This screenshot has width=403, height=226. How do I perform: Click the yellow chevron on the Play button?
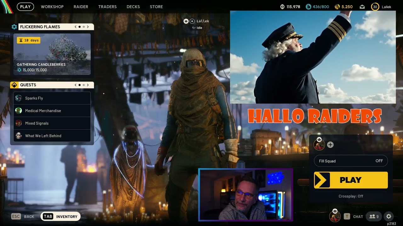[x=322, y=180]
